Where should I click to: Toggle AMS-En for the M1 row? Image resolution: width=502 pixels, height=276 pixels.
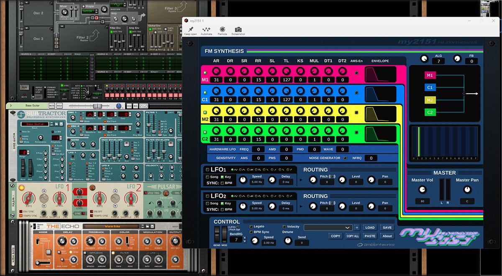point(356,73)
